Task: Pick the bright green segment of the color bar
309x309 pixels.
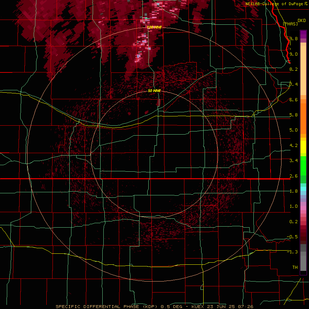Action: [303, 166]
